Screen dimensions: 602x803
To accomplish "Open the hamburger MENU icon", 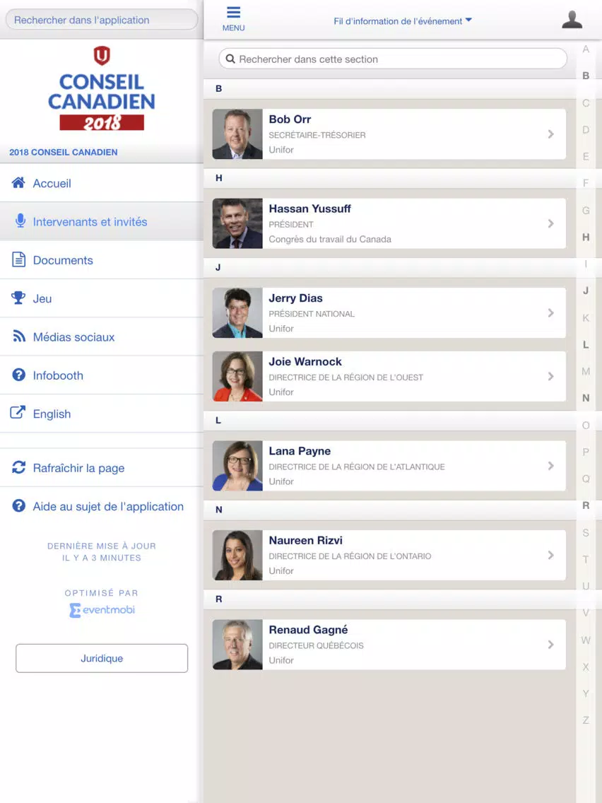I will coord(233,12).
